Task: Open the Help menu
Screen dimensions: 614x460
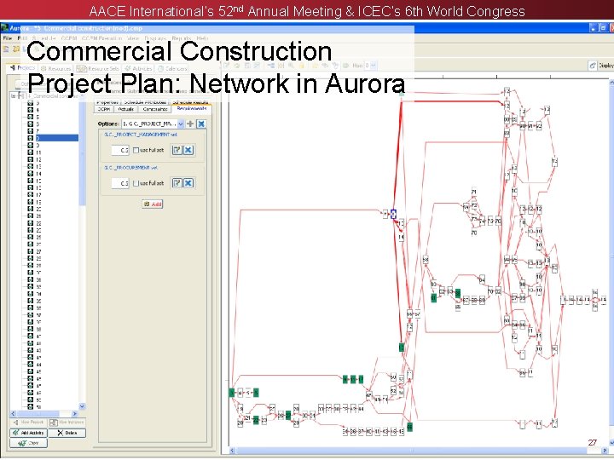Action: coord(202,38)
